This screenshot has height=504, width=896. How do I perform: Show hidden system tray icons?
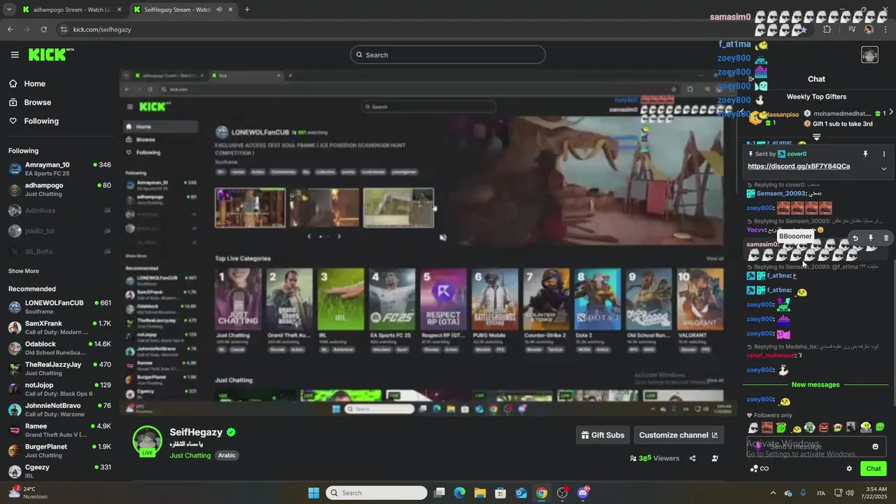[x=773, y=493]
